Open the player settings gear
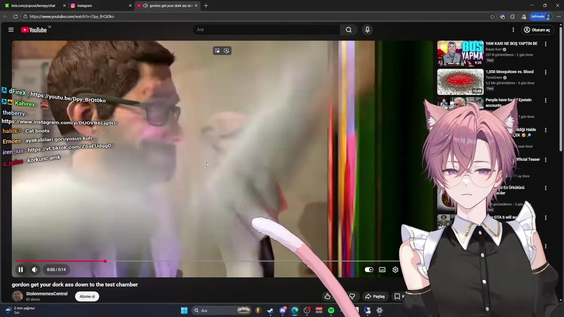 click(x=395, y=270)
